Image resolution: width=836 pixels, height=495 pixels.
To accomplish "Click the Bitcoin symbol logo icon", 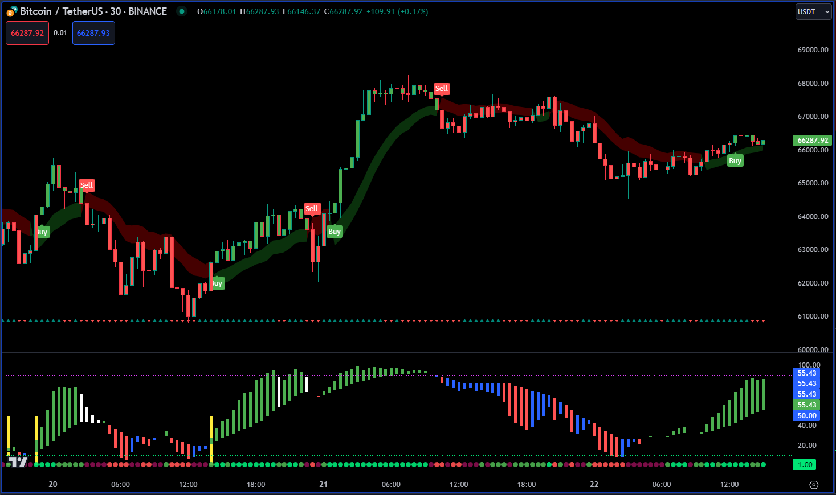I will tap(11, 11).
